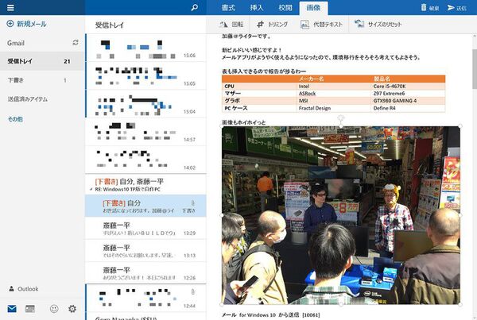
Task: Open the message received at 14:02
Action: point(146,160)
